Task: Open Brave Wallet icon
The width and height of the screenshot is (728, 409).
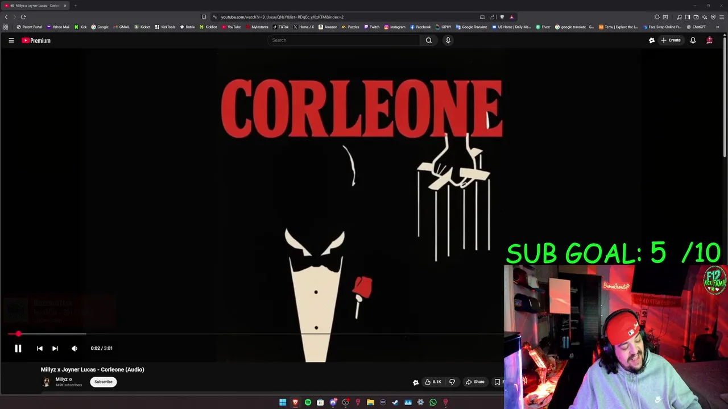Action: pos(696,17)
